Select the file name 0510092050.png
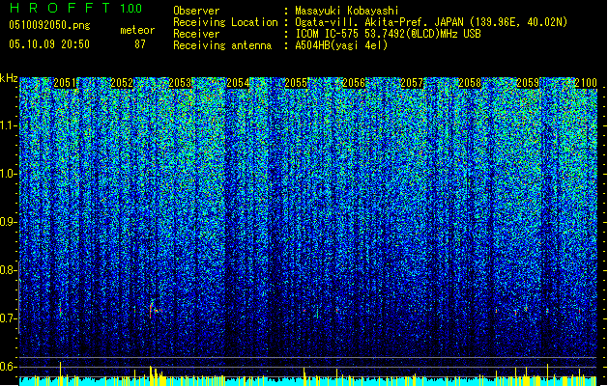Image resolution: width=608 pixels, height=386 pixels. click(49, 25)
